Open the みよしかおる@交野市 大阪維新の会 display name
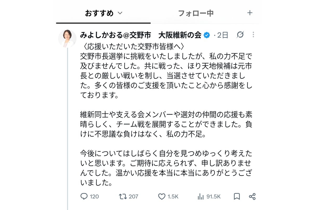Viewport: 315px width, 210px height. point(141,35)
